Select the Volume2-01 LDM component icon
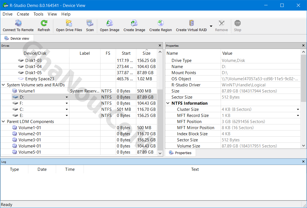 (15, 134)
